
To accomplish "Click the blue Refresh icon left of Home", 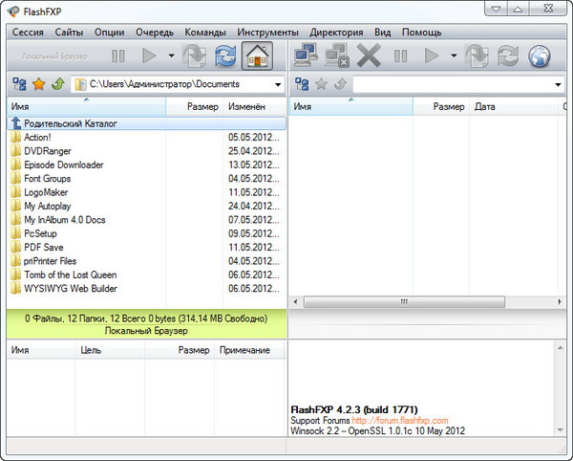I will (223, 55).
